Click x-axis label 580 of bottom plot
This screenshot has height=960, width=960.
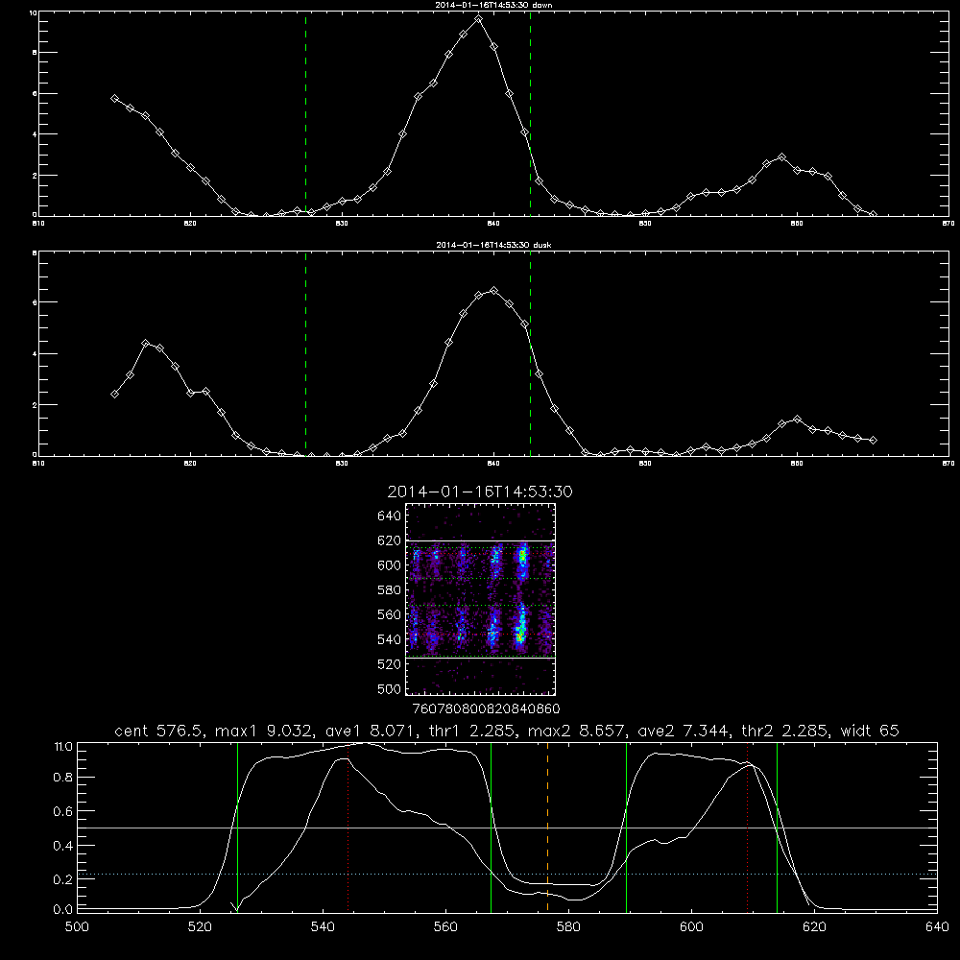(568, 926)
